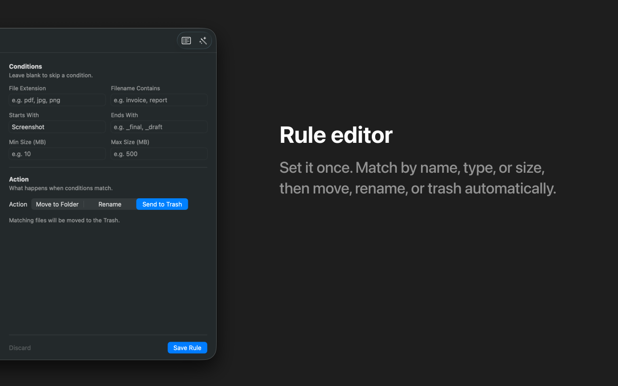Focus the File Extension input field

(x=57, y=100)
